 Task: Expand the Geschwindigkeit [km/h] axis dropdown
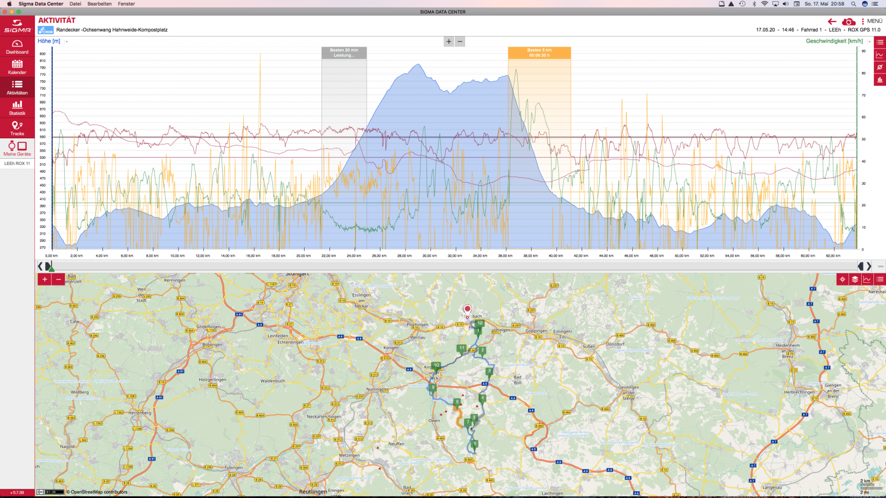869,41
